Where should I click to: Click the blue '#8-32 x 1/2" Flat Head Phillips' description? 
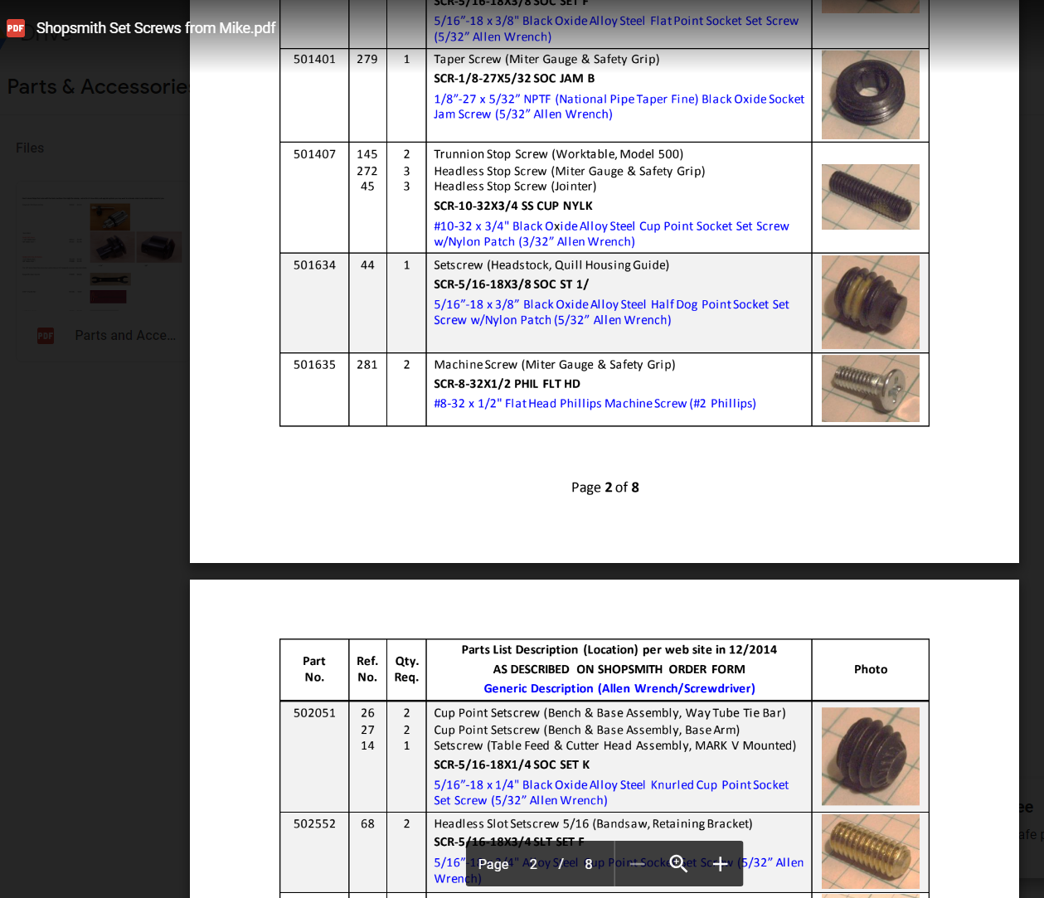595,404
